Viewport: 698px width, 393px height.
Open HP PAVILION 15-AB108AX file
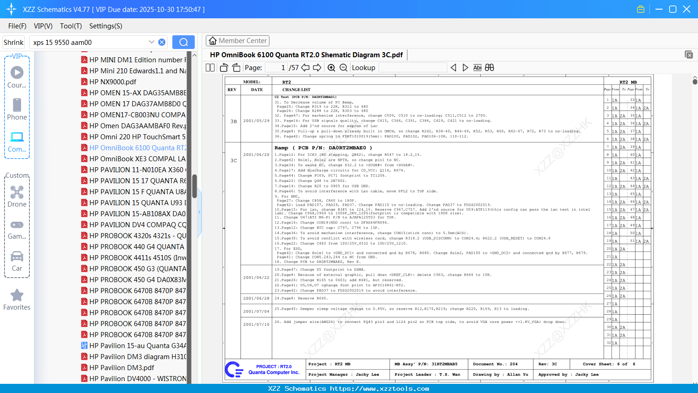tap(133, 214)
